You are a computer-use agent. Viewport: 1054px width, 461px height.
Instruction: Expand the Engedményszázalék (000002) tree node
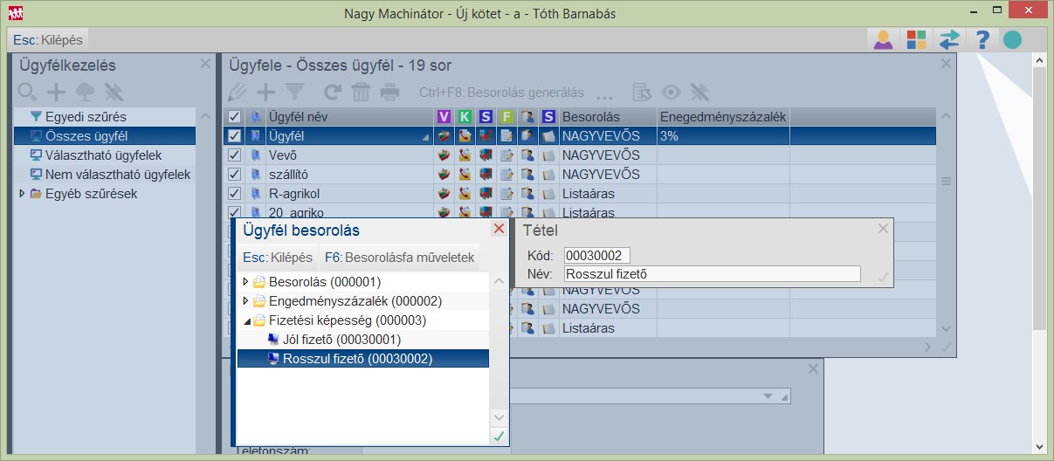pos(245,301)
